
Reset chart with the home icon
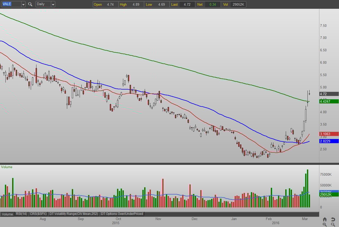[325, 219]
